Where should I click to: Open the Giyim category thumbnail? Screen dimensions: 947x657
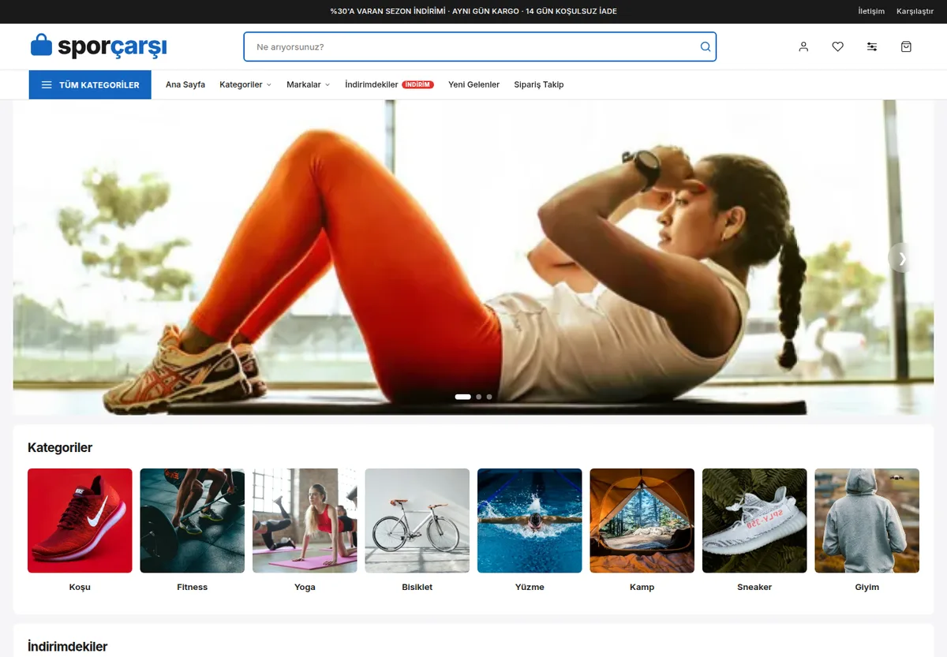coord(867,521)
